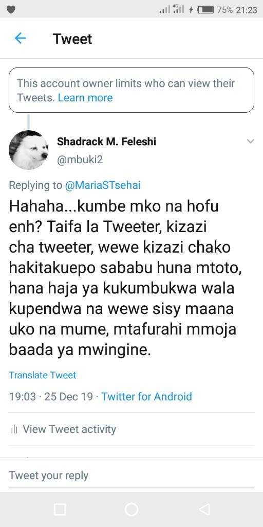Open the @MariaSTsehai mention link
Image resolution: width=263 pixels, height=527 pixels.
pos(102,185)
